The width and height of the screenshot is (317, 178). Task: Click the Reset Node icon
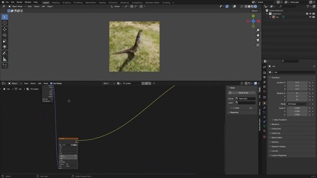coord(230,93)
